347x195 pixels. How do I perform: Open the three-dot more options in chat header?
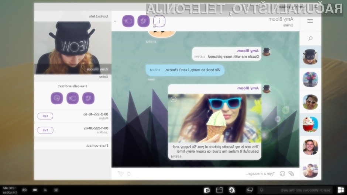click(x=116, y=21)
